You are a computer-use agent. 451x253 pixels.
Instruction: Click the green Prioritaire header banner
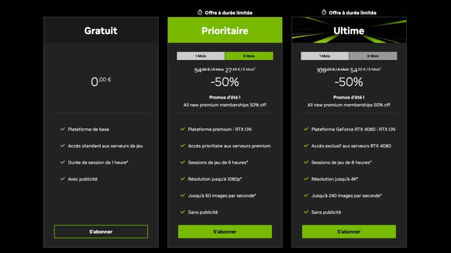[x=225, y=30]
